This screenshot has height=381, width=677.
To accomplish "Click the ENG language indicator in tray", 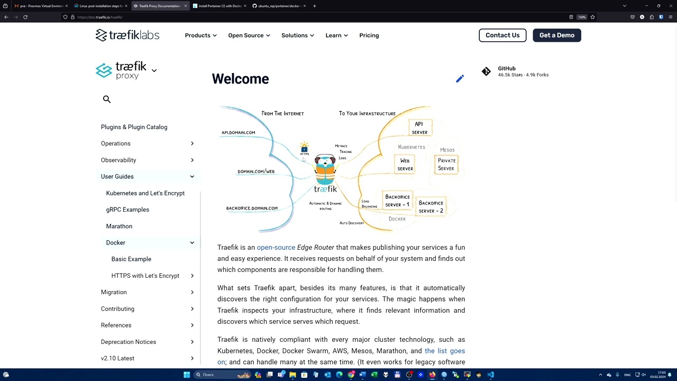I will point(627,375).
